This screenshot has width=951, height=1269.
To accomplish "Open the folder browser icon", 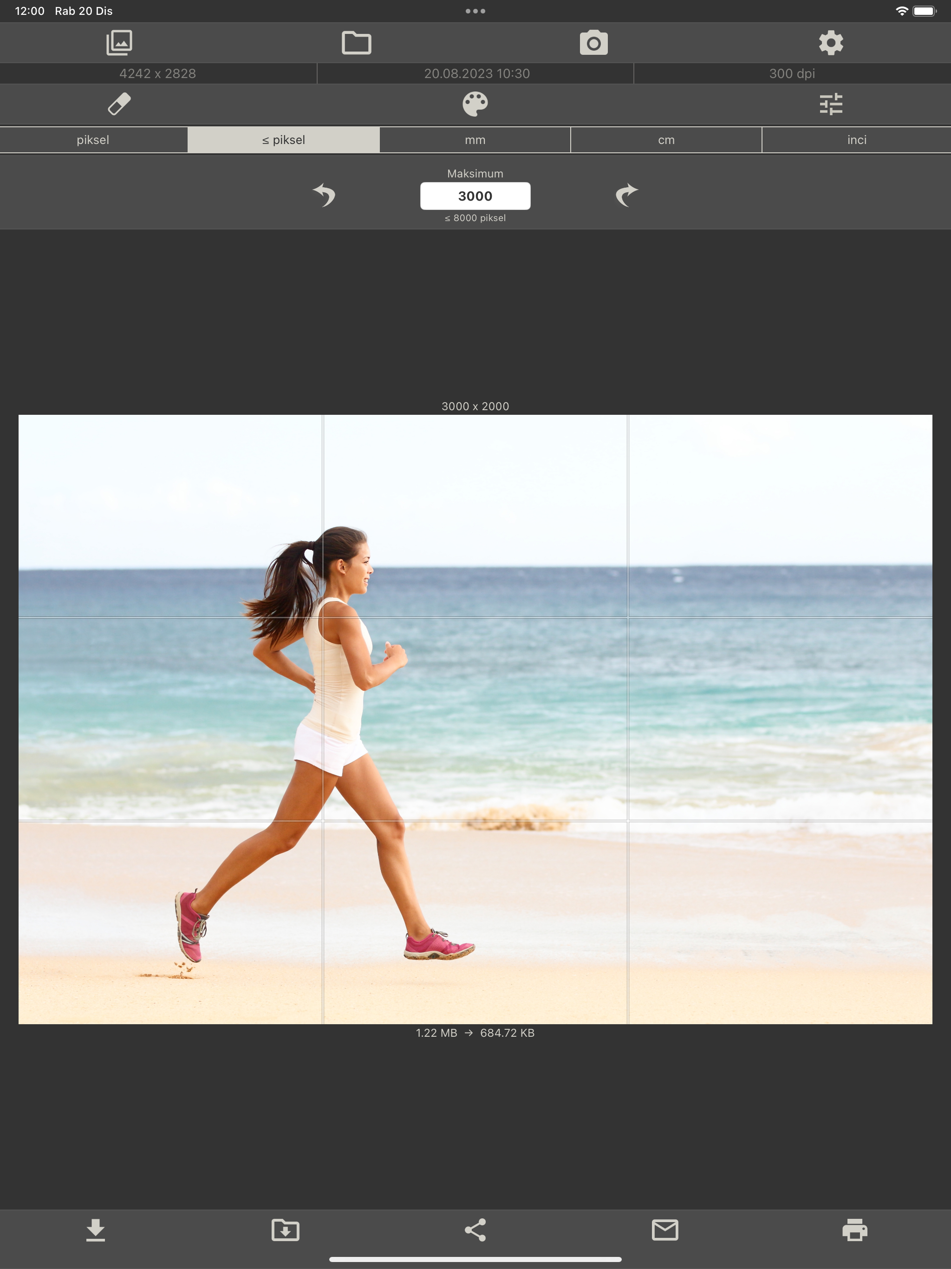I will (356, 43).
